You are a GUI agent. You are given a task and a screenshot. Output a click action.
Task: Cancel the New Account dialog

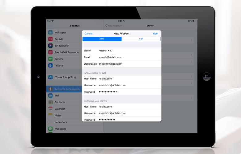[88, 34]
